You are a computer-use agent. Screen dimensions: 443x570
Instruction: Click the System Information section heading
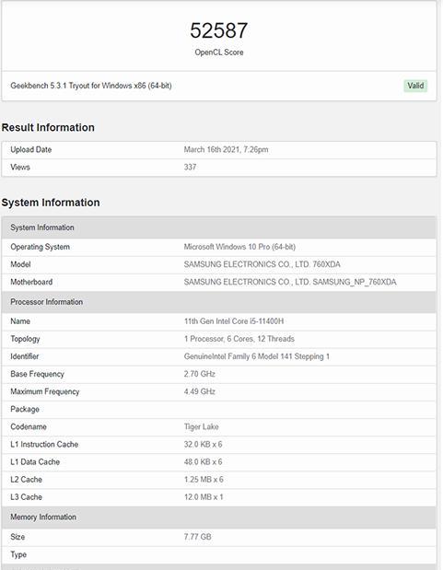[51, 203]
